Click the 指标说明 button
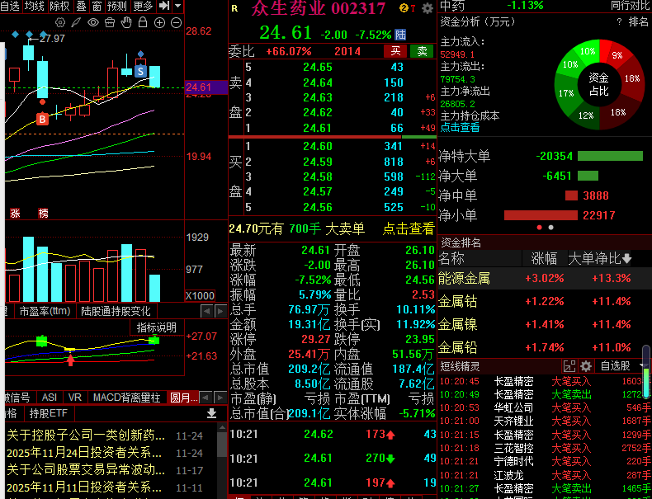Viewport: 652px width, 499px height. 157,327
